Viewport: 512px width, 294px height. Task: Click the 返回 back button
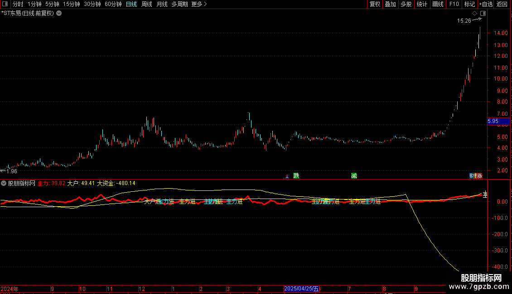tap(502, 4)
